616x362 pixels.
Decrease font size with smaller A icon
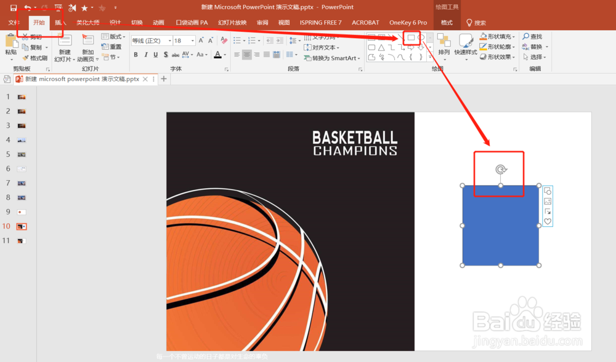[x=211, y=41]
